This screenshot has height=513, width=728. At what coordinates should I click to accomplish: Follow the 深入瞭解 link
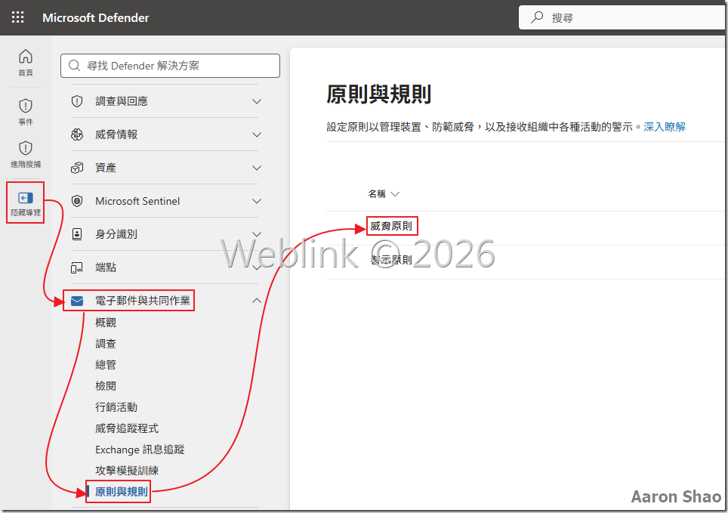tap(665, 127)
